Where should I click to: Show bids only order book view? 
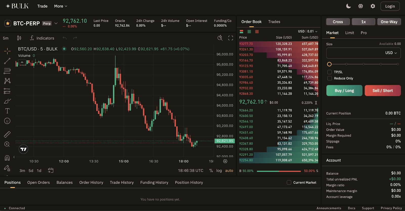tap(249, 32)
